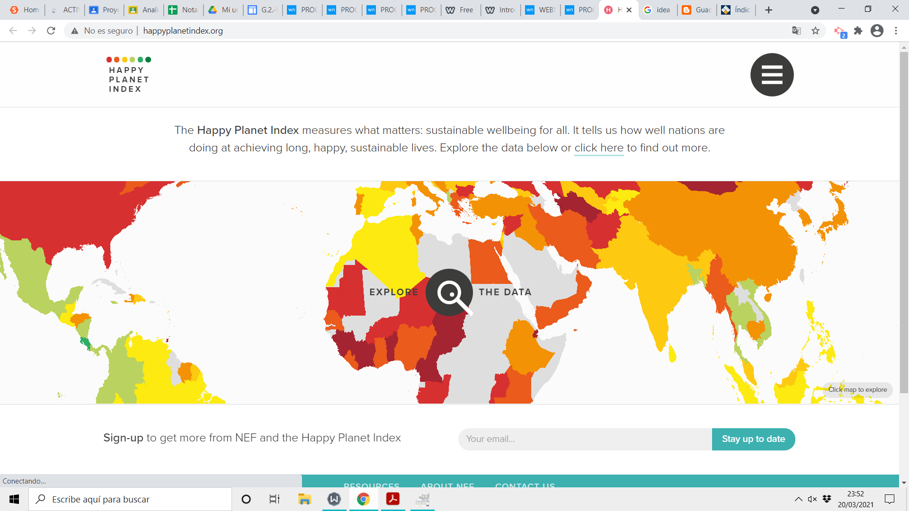
Task: Click the not-secure warning triangle icon
Action: (74, 31)
